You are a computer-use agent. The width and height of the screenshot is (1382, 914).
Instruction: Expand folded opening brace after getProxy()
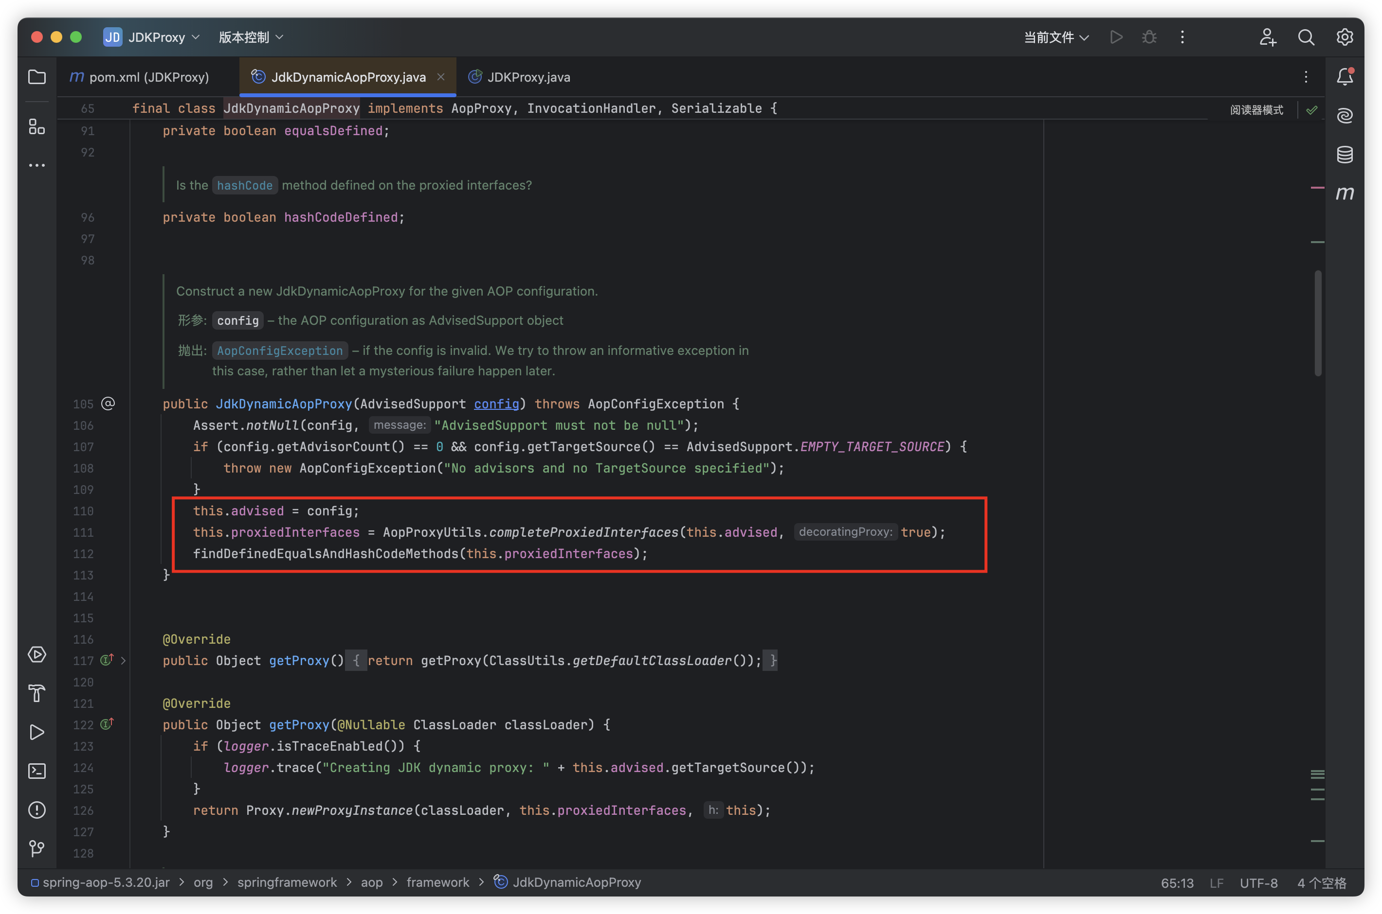(x=356, y=660)
